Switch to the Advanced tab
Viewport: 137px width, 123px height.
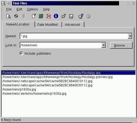(x=72, y=25)
